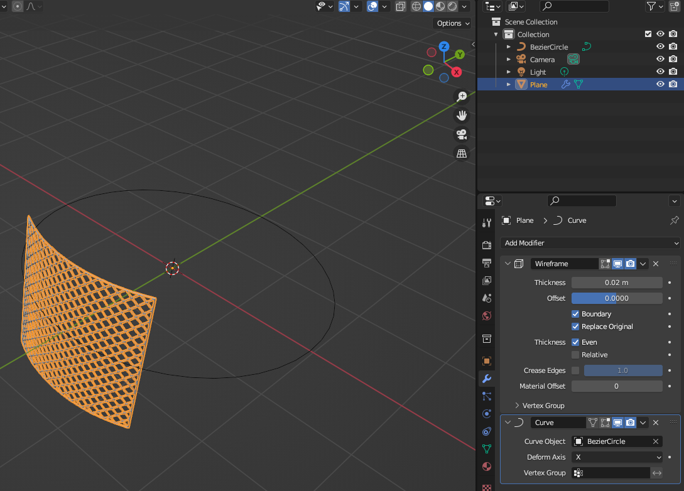684x491 pixels.
Task: Open outliner filter dropdown
Action: click(x=654, y=6)
